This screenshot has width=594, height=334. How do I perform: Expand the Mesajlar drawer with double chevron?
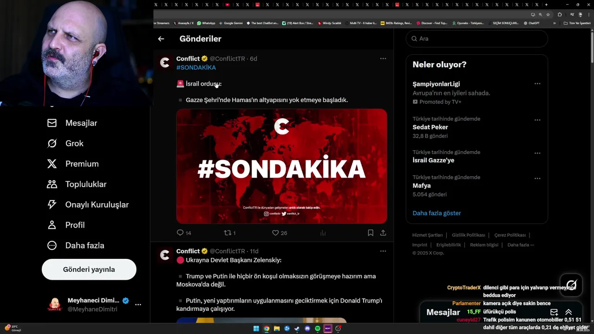568,312
